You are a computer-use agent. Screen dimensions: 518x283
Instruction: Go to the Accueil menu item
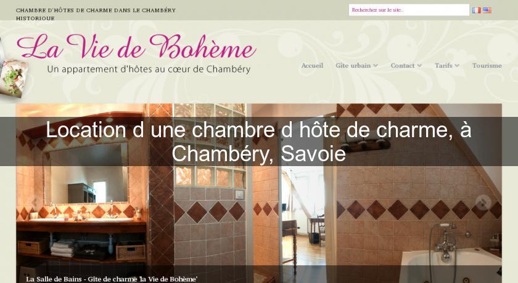312,66
